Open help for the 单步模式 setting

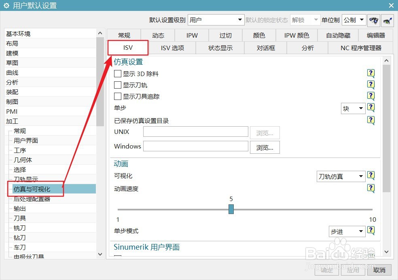tap(371, 231)
